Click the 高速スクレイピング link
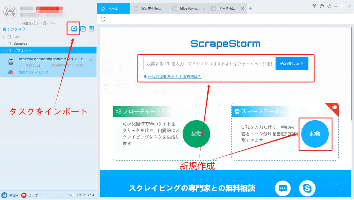 pyautogui.click(x=33, y=72)
